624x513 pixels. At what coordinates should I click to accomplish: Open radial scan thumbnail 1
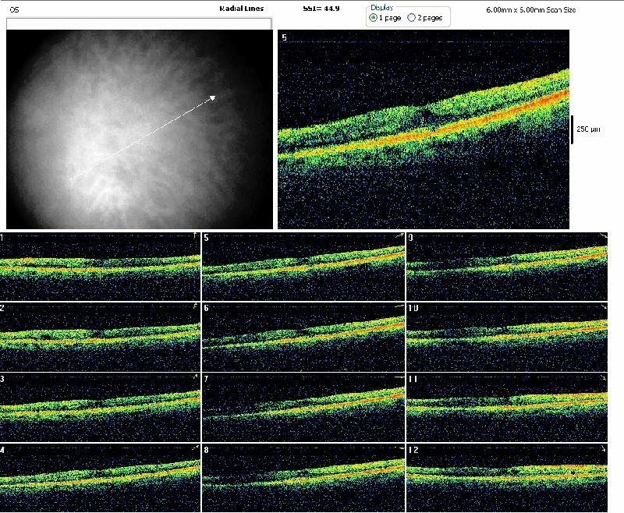click(100, 266)
